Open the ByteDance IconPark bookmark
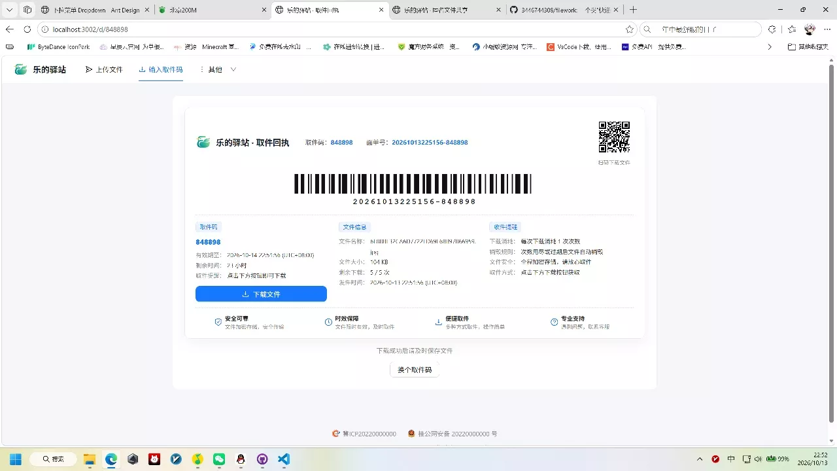This screenshot has height=471, width=837. [x=58, y=47]
